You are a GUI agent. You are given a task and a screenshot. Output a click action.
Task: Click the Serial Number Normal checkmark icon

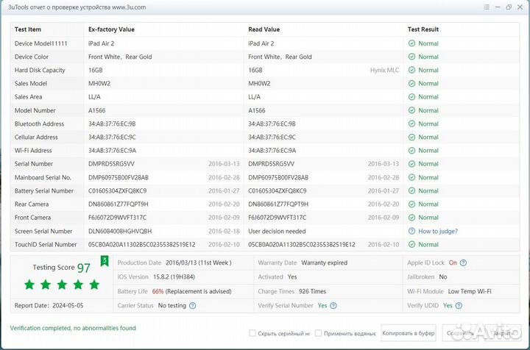point(412,164)
